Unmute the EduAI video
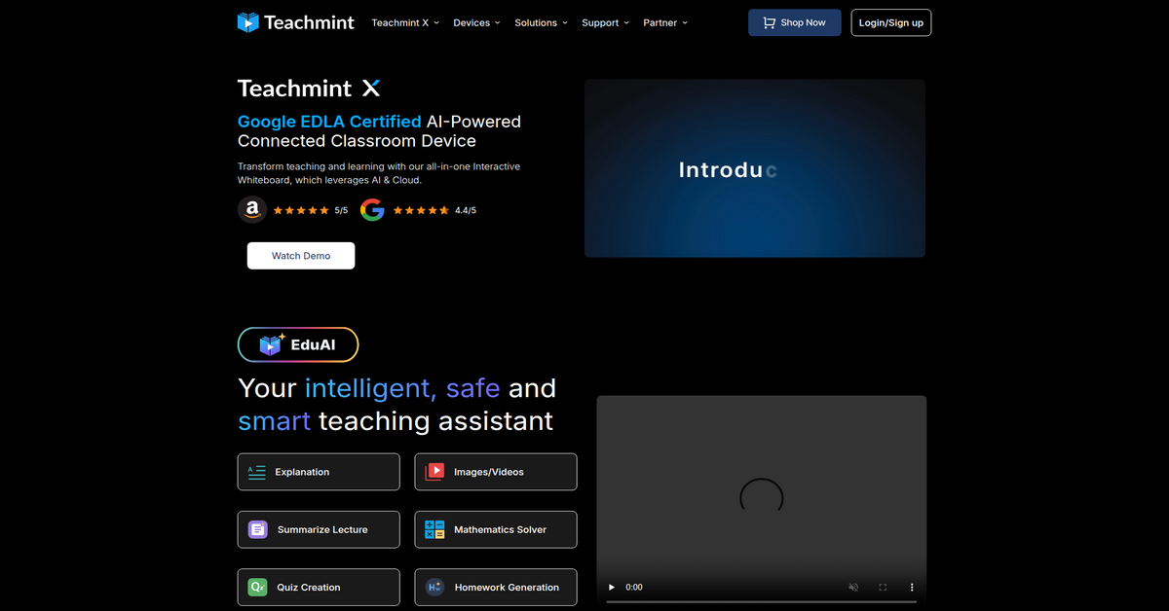Viewport: 1169px width, 611px height. point(853,588)
